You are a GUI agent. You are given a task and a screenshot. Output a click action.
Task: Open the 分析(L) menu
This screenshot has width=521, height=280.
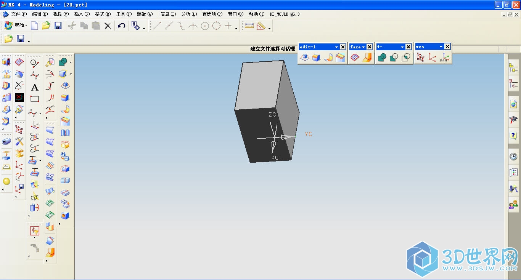click(189, 14)
